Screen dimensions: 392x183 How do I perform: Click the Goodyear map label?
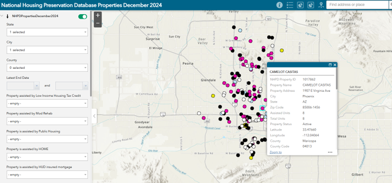(x=142, y=123)
